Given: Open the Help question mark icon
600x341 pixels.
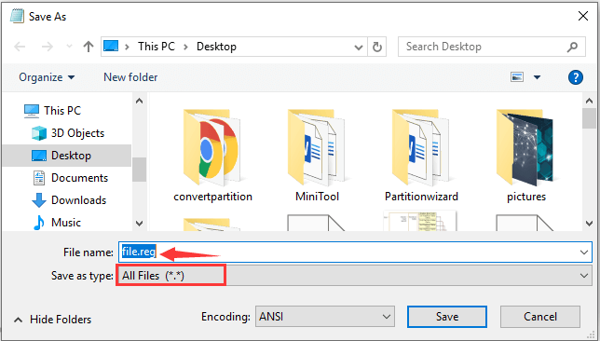Looking at the screenshot, I should click(576, 77).
